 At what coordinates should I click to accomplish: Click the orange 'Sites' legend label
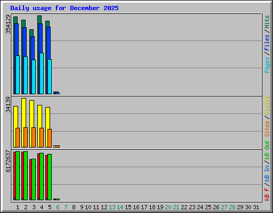pos(267,129)
